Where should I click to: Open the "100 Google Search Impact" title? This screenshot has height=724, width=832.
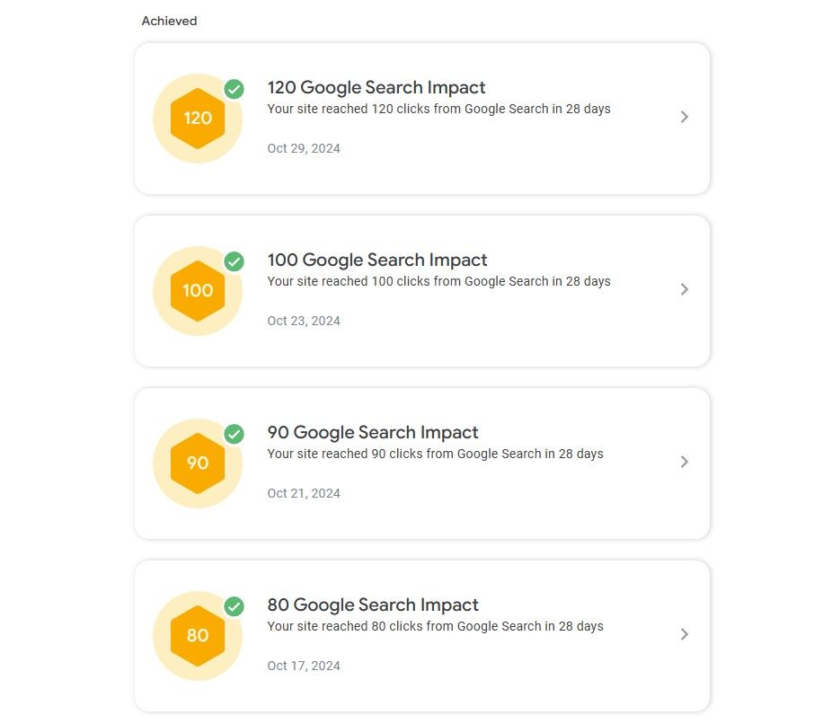[x=377, y=260]
